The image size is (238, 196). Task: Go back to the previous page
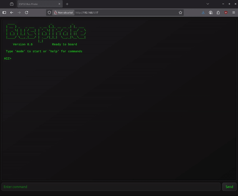pyautogui.click(x=12, y=13)
